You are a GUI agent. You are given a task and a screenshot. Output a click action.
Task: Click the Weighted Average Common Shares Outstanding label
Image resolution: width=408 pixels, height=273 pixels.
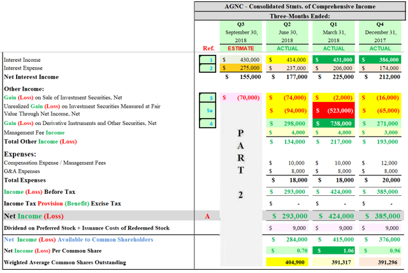[65, 262]
